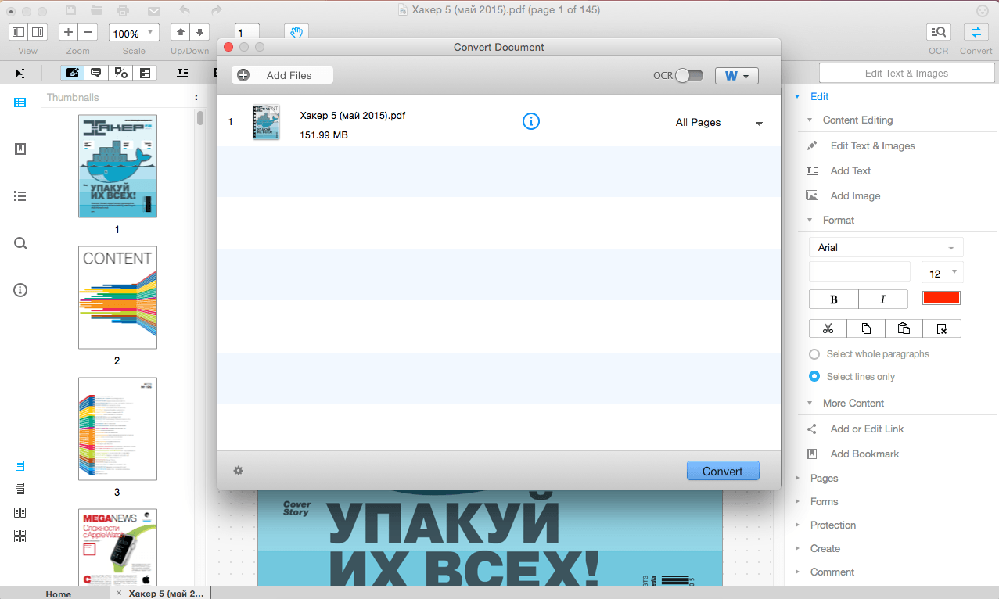This screenshot has height=599, width=999.
Task: Select lines only radio button
Action: pyautogui.click(x=814, y=376)
